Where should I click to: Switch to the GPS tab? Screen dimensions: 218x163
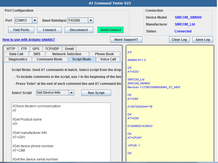pos(36,49)
